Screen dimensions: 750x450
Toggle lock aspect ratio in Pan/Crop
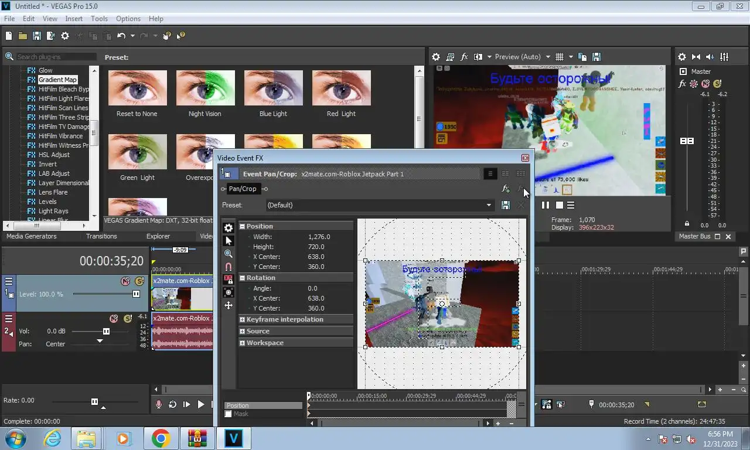[x=229, y=279]
